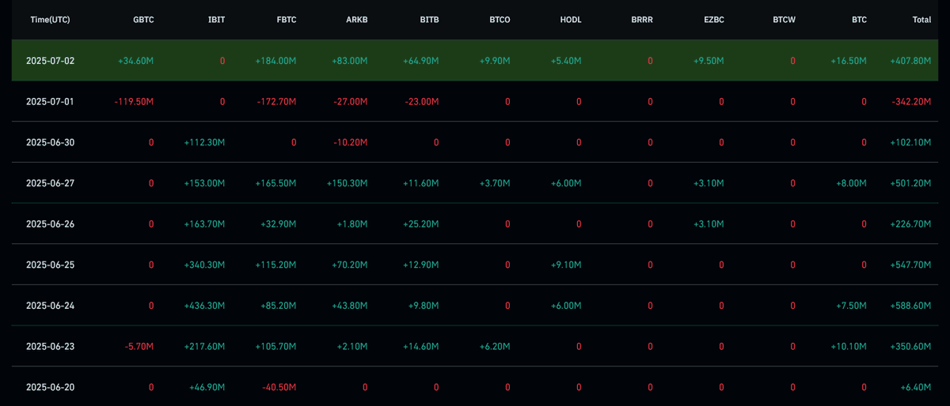Image resolution: width=950 pixels, height=406 pixels.
Task: Click the +150.30M ARKB value
Action: point(347,183)
